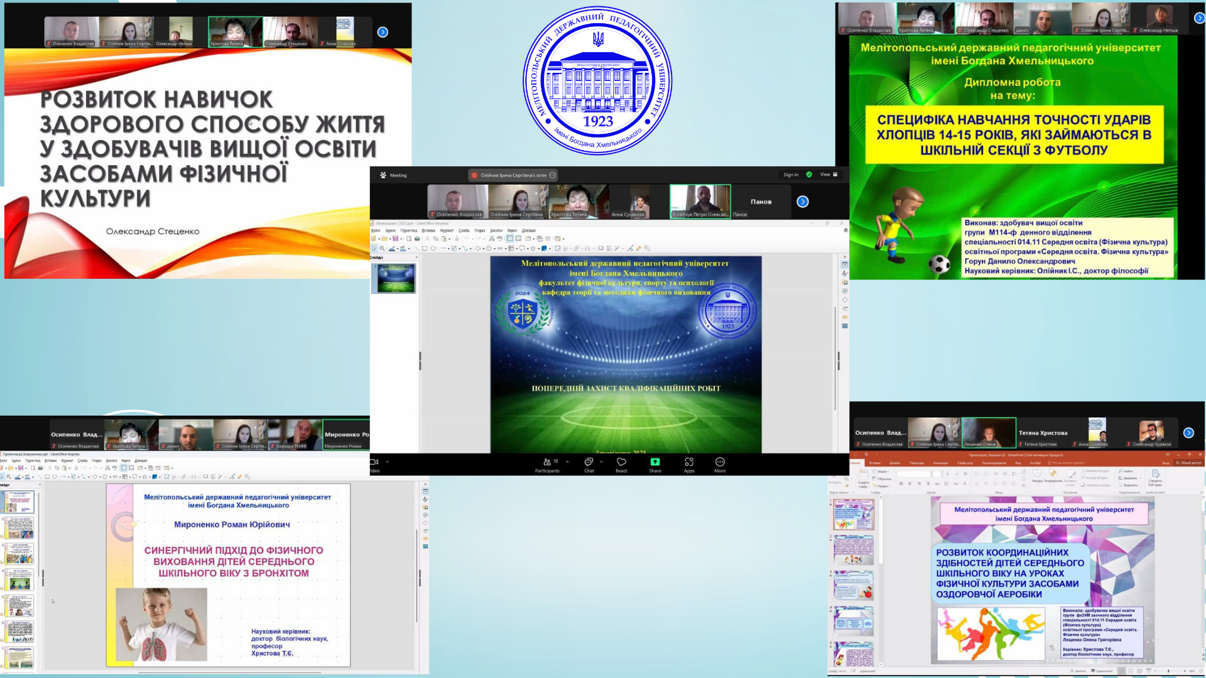Click the green encryption shield icon
Screen dimensions: 1206x678
pyautogui.click(x=809, y=175)
